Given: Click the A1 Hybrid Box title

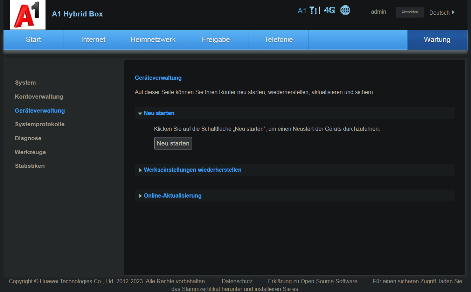Looking at the screenshot, I should pyautogui.click(x=77, y=14).
